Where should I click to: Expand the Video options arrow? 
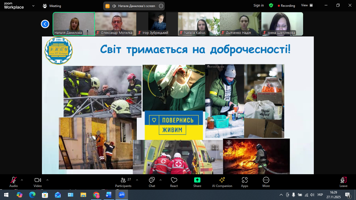pos(47,180)
